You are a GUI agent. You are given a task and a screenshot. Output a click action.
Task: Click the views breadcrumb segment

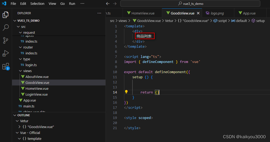point(123,21)
